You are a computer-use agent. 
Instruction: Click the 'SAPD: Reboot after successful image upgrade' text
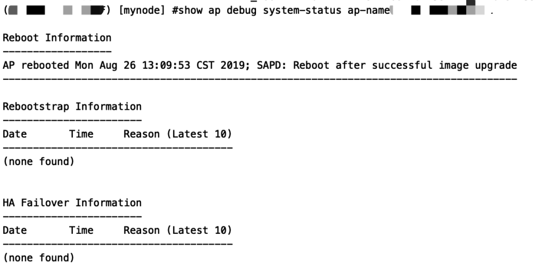[387, 65]
